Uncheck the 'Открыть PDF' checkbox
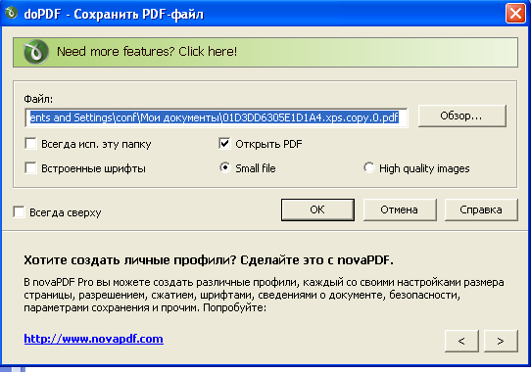Image resolution: width=531 pixels, height=372 pixels. tap(224, 144)
